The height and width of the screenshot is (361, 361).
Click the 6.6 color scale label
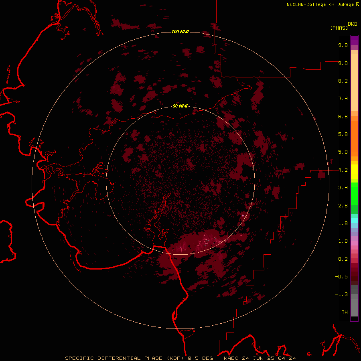pos(343,116)
